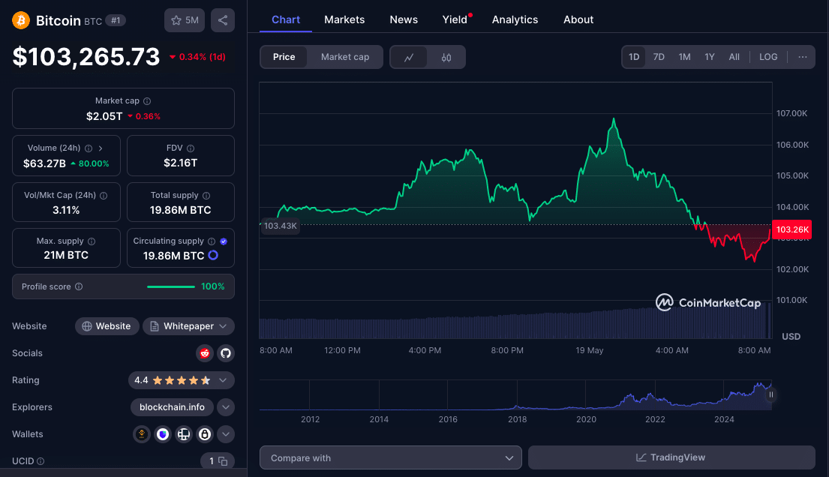This screenshot has height=477, width=829.
Task: Open the Compare with dropdown
Action: click(391, 458)
